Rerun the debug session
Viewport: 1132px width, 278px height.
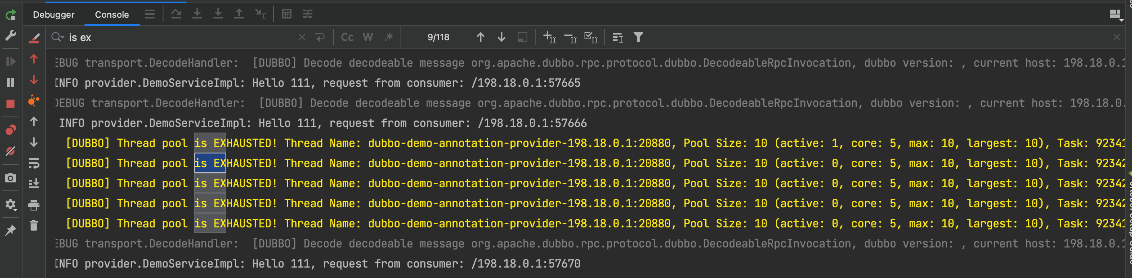(10, 15)
